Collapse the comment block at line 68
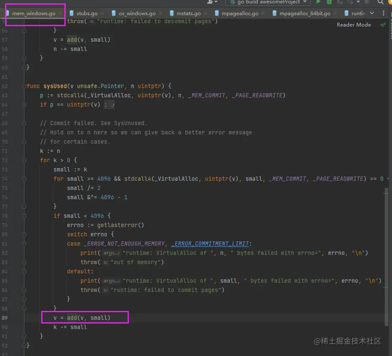392x356 pixels. pos(24,123)
